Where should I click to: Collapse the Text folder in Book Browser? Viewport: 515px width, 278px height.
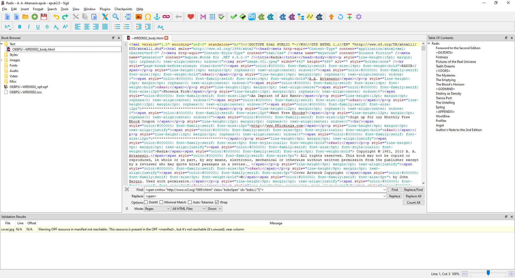tap(2, 44)
